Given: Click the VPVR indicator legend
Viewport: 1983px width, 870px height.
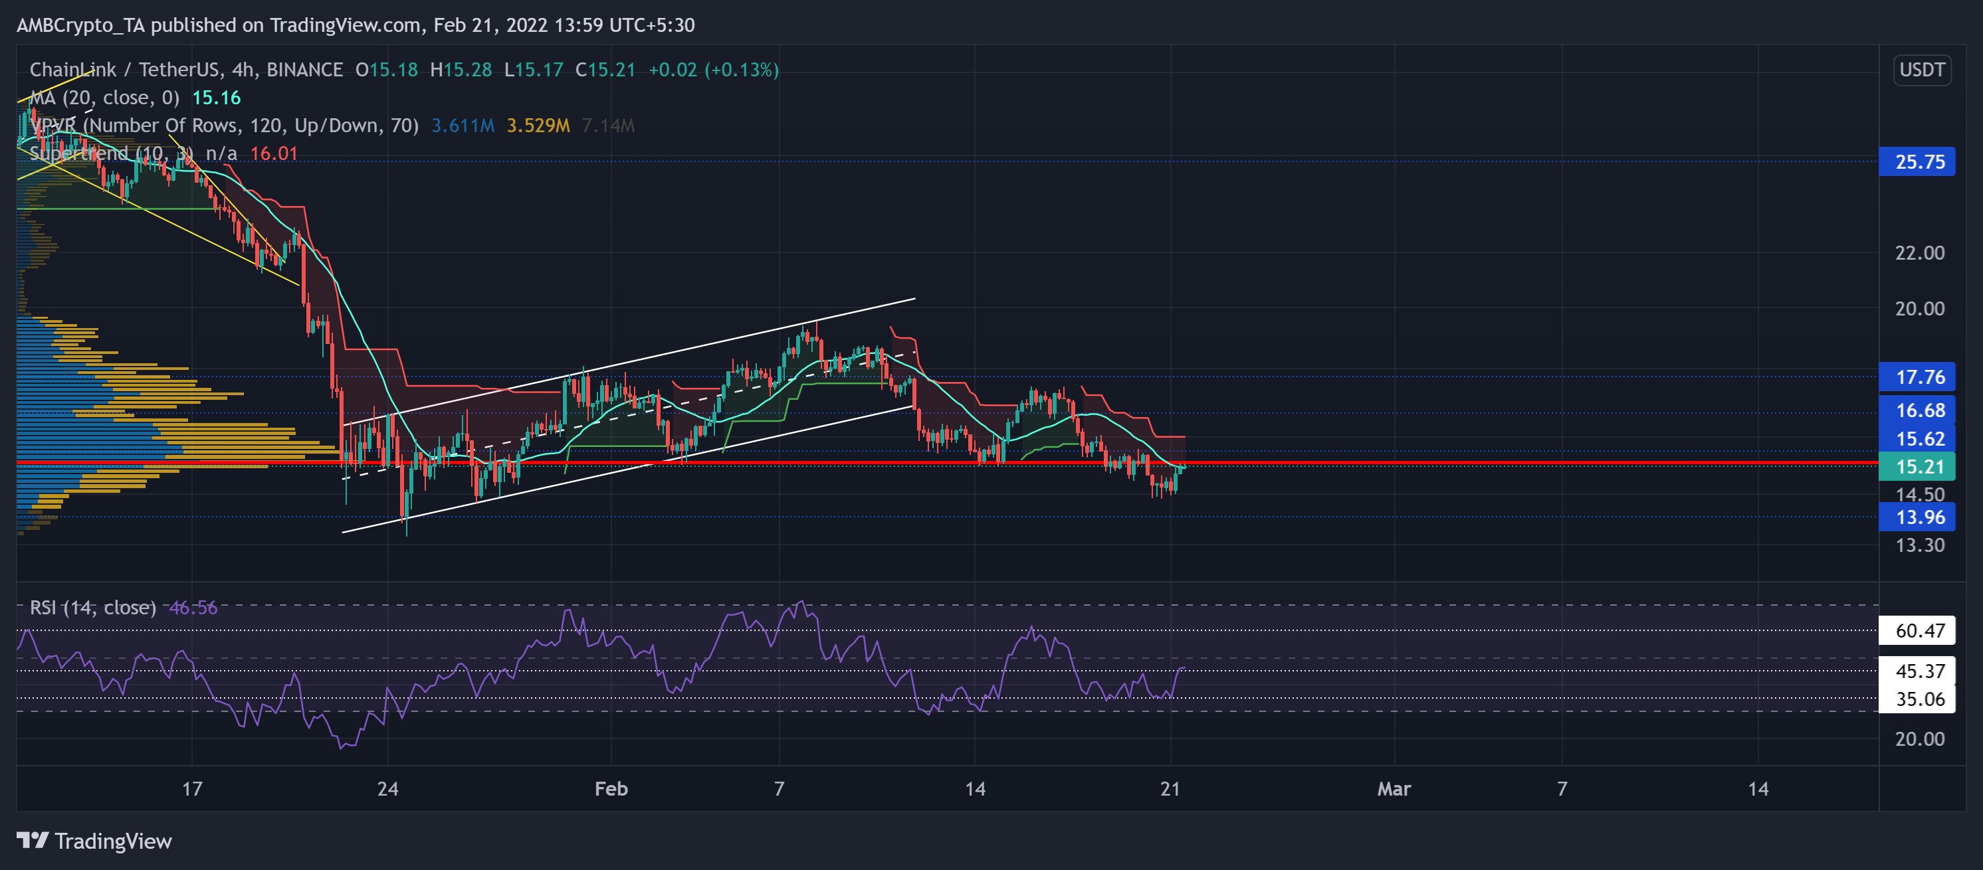Looking at the screenshot, I should (x=224, y=126).
